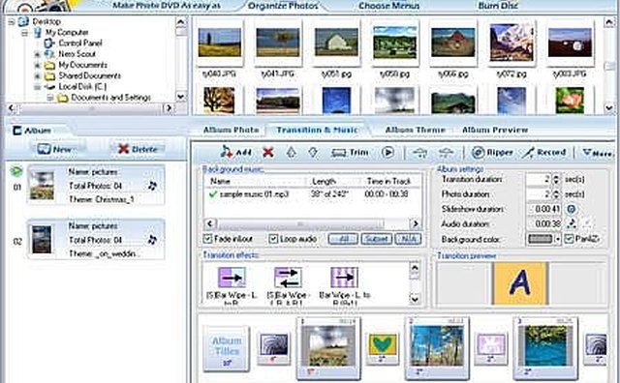This screenshot has width=620, height=383.
Task: Click the Add music icon
Action: pos(236,152)
